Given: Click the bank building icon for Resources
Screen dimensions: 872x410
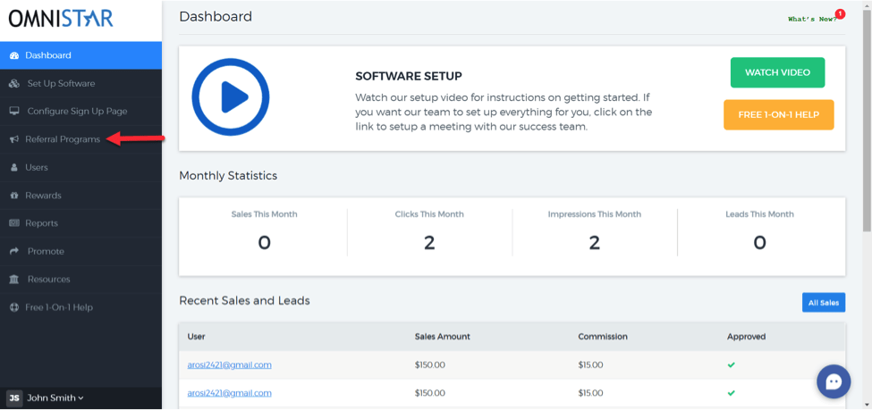Looking at the screenshot, I should (x=14, y=280).
